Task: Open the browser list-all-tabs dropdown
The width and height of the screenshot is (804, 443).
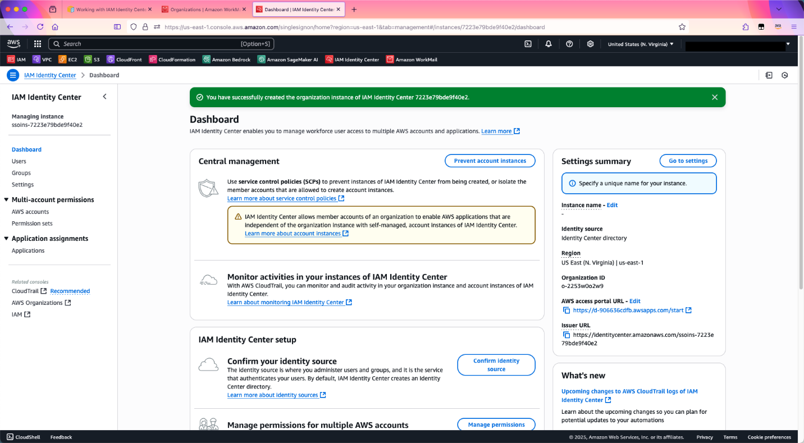Action: [x=778, y=10]
